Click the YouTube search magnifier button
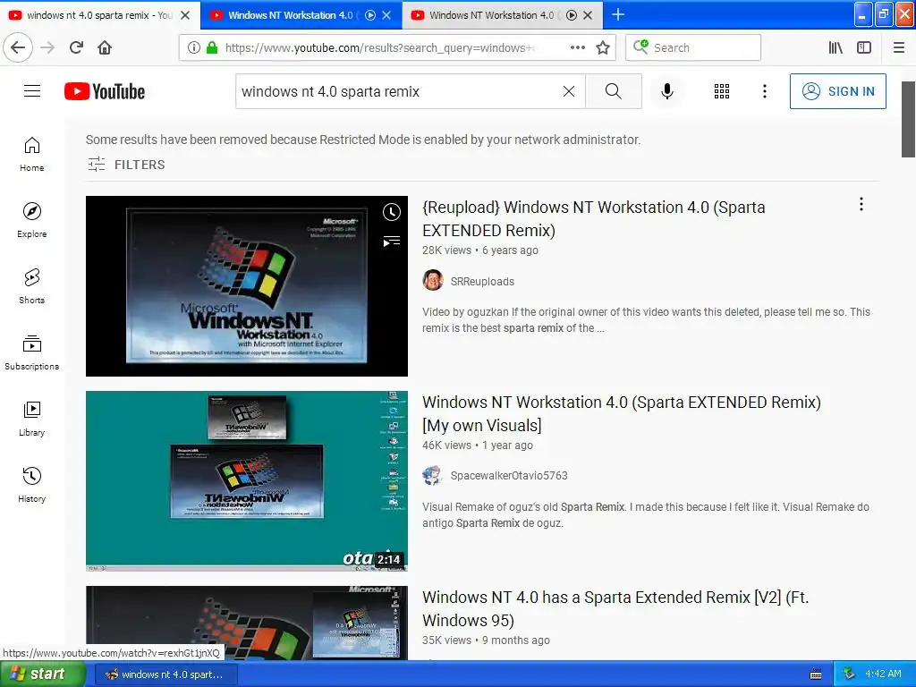The height and width of the screenshot is (687, 916). 614,91
